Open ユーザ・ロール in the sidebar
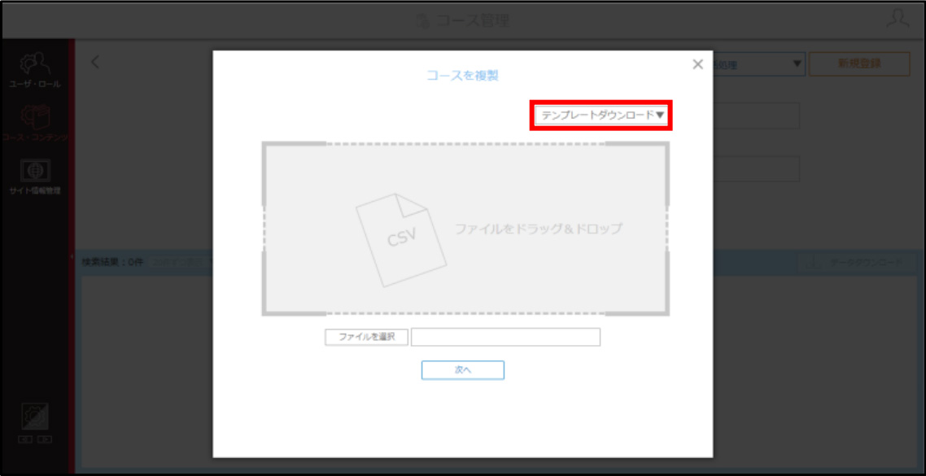This screenshot has width=926, height=476. [34, 70]
